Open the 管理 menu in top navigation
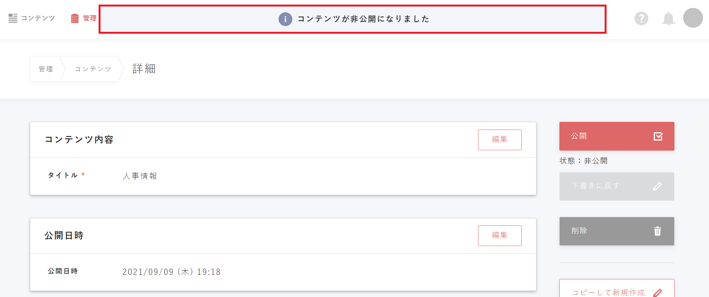Image resolution: width=709 pixels, height=297 pixels. click(89, 18)
